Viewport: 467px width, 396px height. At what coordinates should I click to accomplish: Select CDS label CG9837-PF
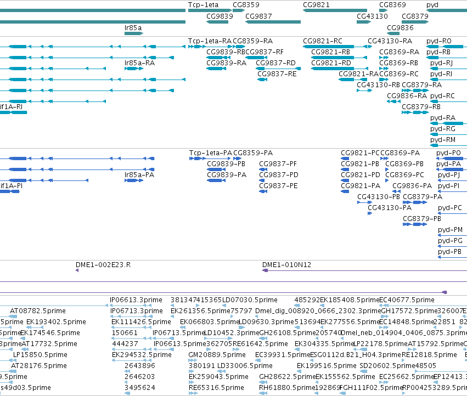[x=278, y=164]
